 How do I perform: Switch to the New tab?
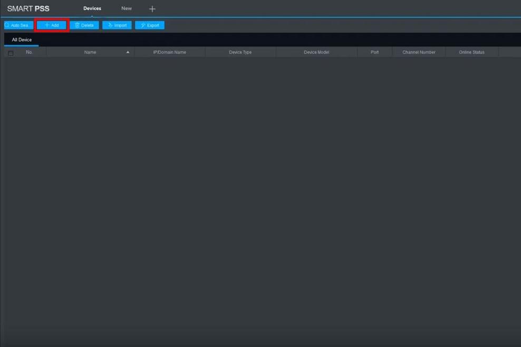click(127, 8)
